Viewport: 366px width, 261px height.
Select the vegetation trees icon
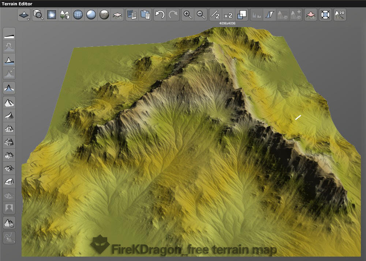coord(64,15)
